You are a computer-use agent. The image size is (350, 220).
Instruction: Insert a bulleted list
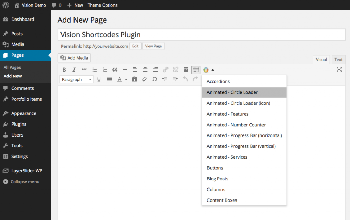click(95, 70)
